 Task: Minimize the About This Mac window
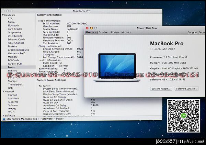[91, 28]
